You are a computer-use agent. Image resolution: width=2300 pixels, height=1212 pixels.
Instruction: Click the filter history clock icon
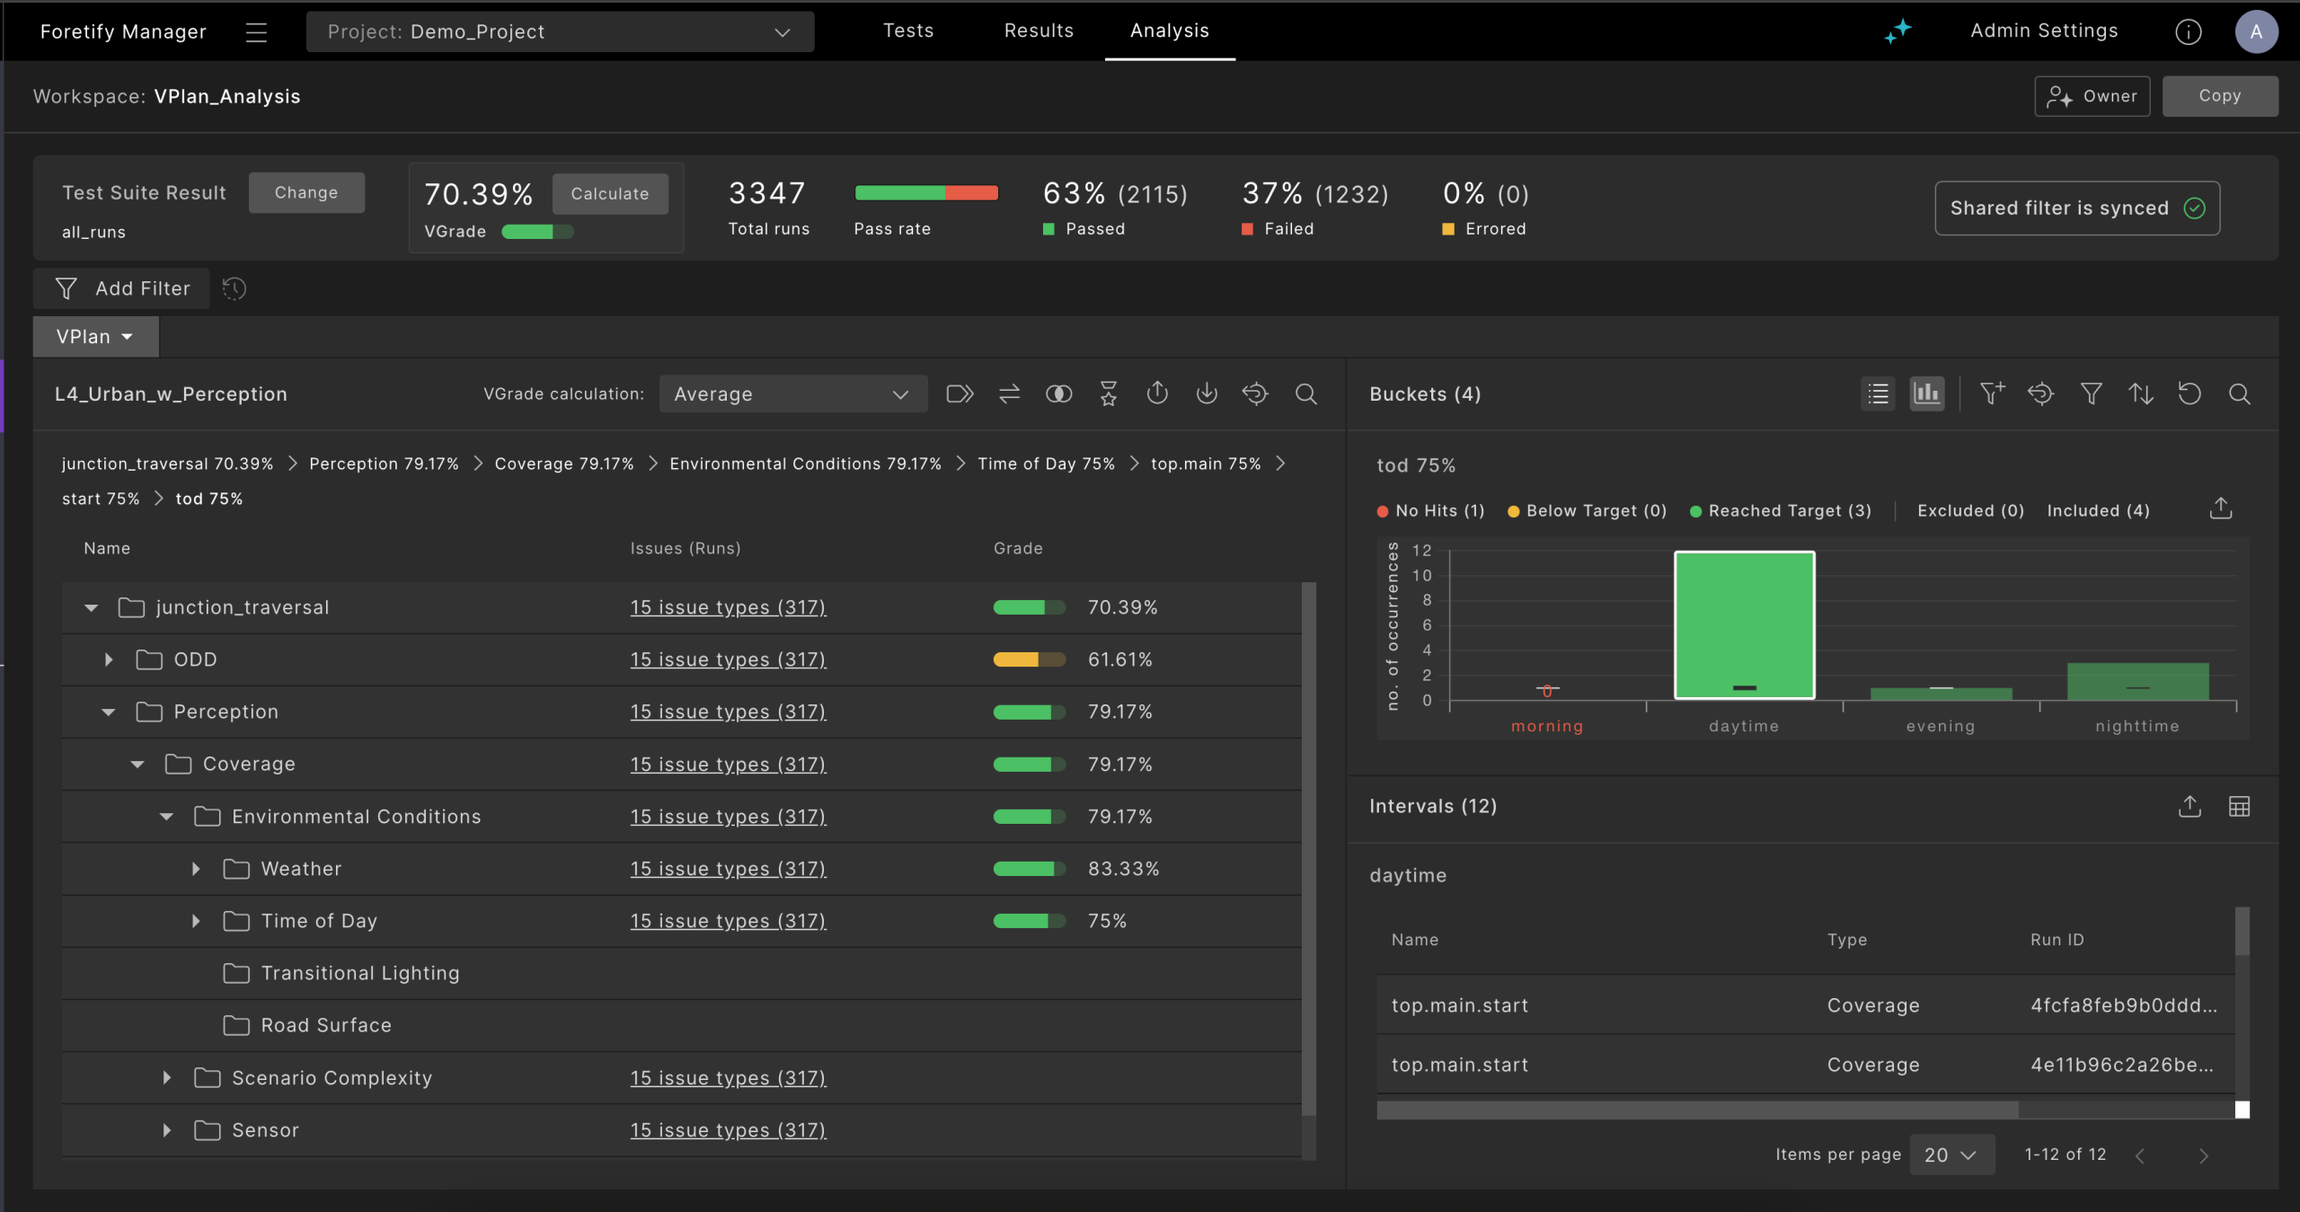pyautogui.click(x=234, y=288)
